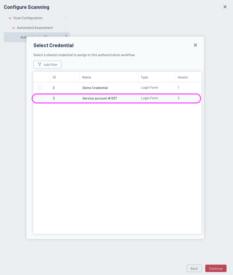The image size is (233, 275).
Task: Select the Service account #1337 name
Action: (x=99, y=99)
